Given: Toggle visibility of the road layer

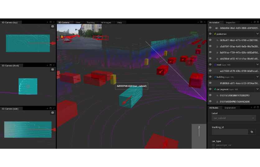Looking at the screenshot, I should (210, 65).
